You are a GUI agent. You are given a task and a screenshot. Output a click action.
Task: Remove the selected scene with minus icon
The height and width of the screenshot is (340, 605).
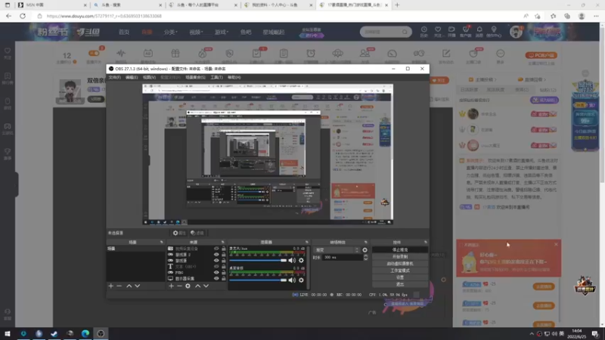pyautogui.click(x=119, y=286)
